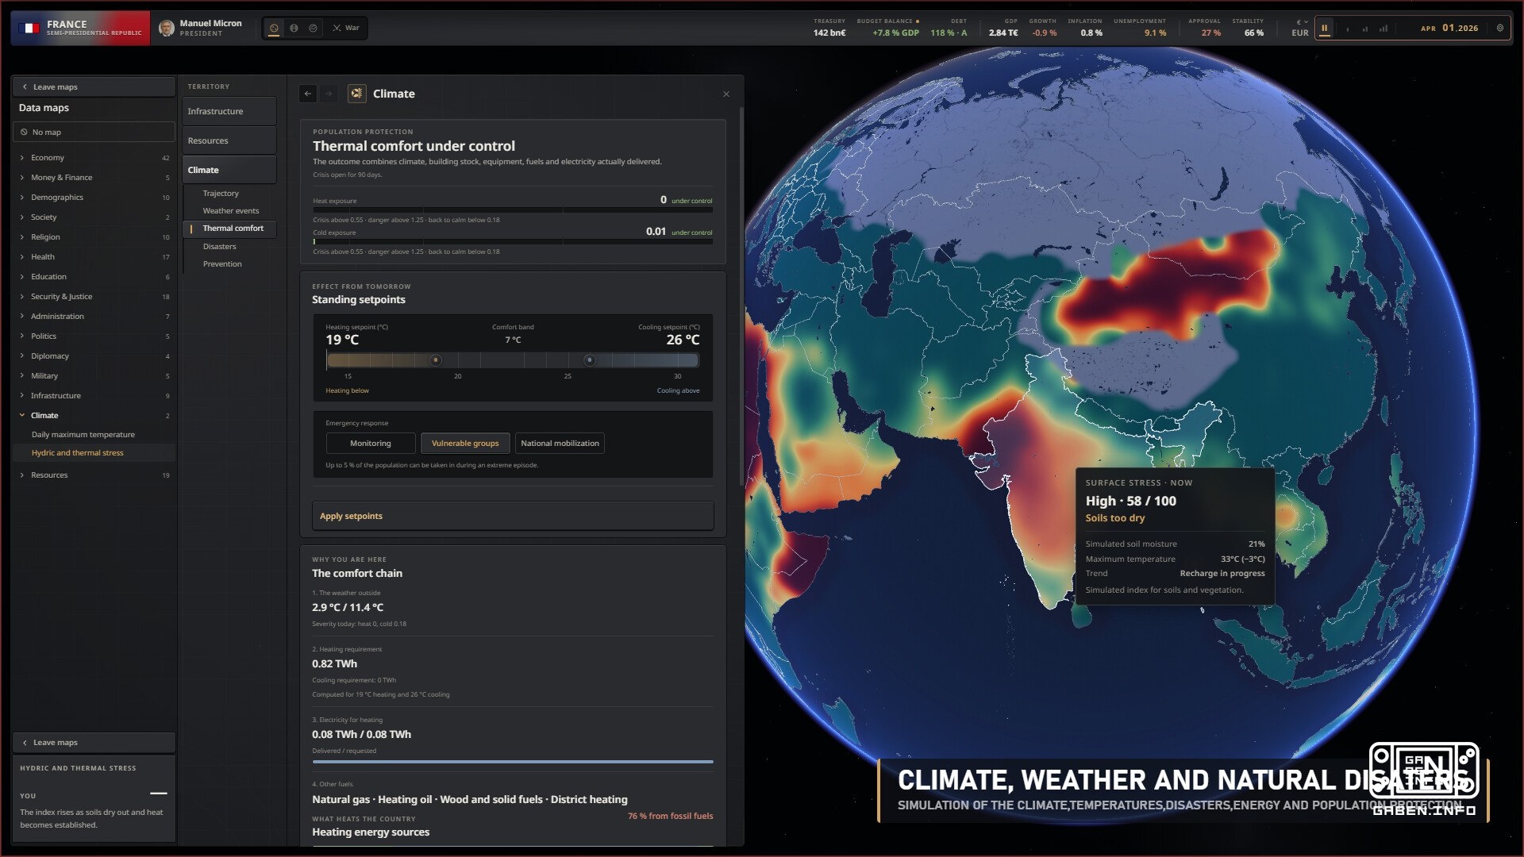This screenshot has height=857, width=1524.
Task: Select Hydric and thermal stress map
Action: pos(94,453)
